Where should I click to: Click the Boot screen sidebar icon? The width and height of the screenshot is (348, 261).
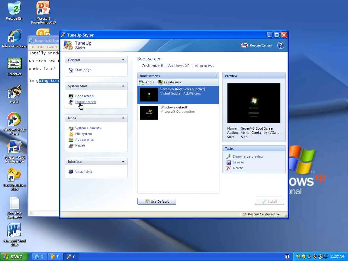pos(71,96)
